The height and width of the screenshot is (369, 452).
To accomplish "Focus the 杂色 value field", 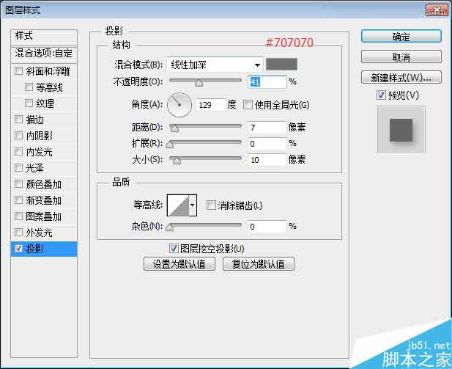I will 267,227.
